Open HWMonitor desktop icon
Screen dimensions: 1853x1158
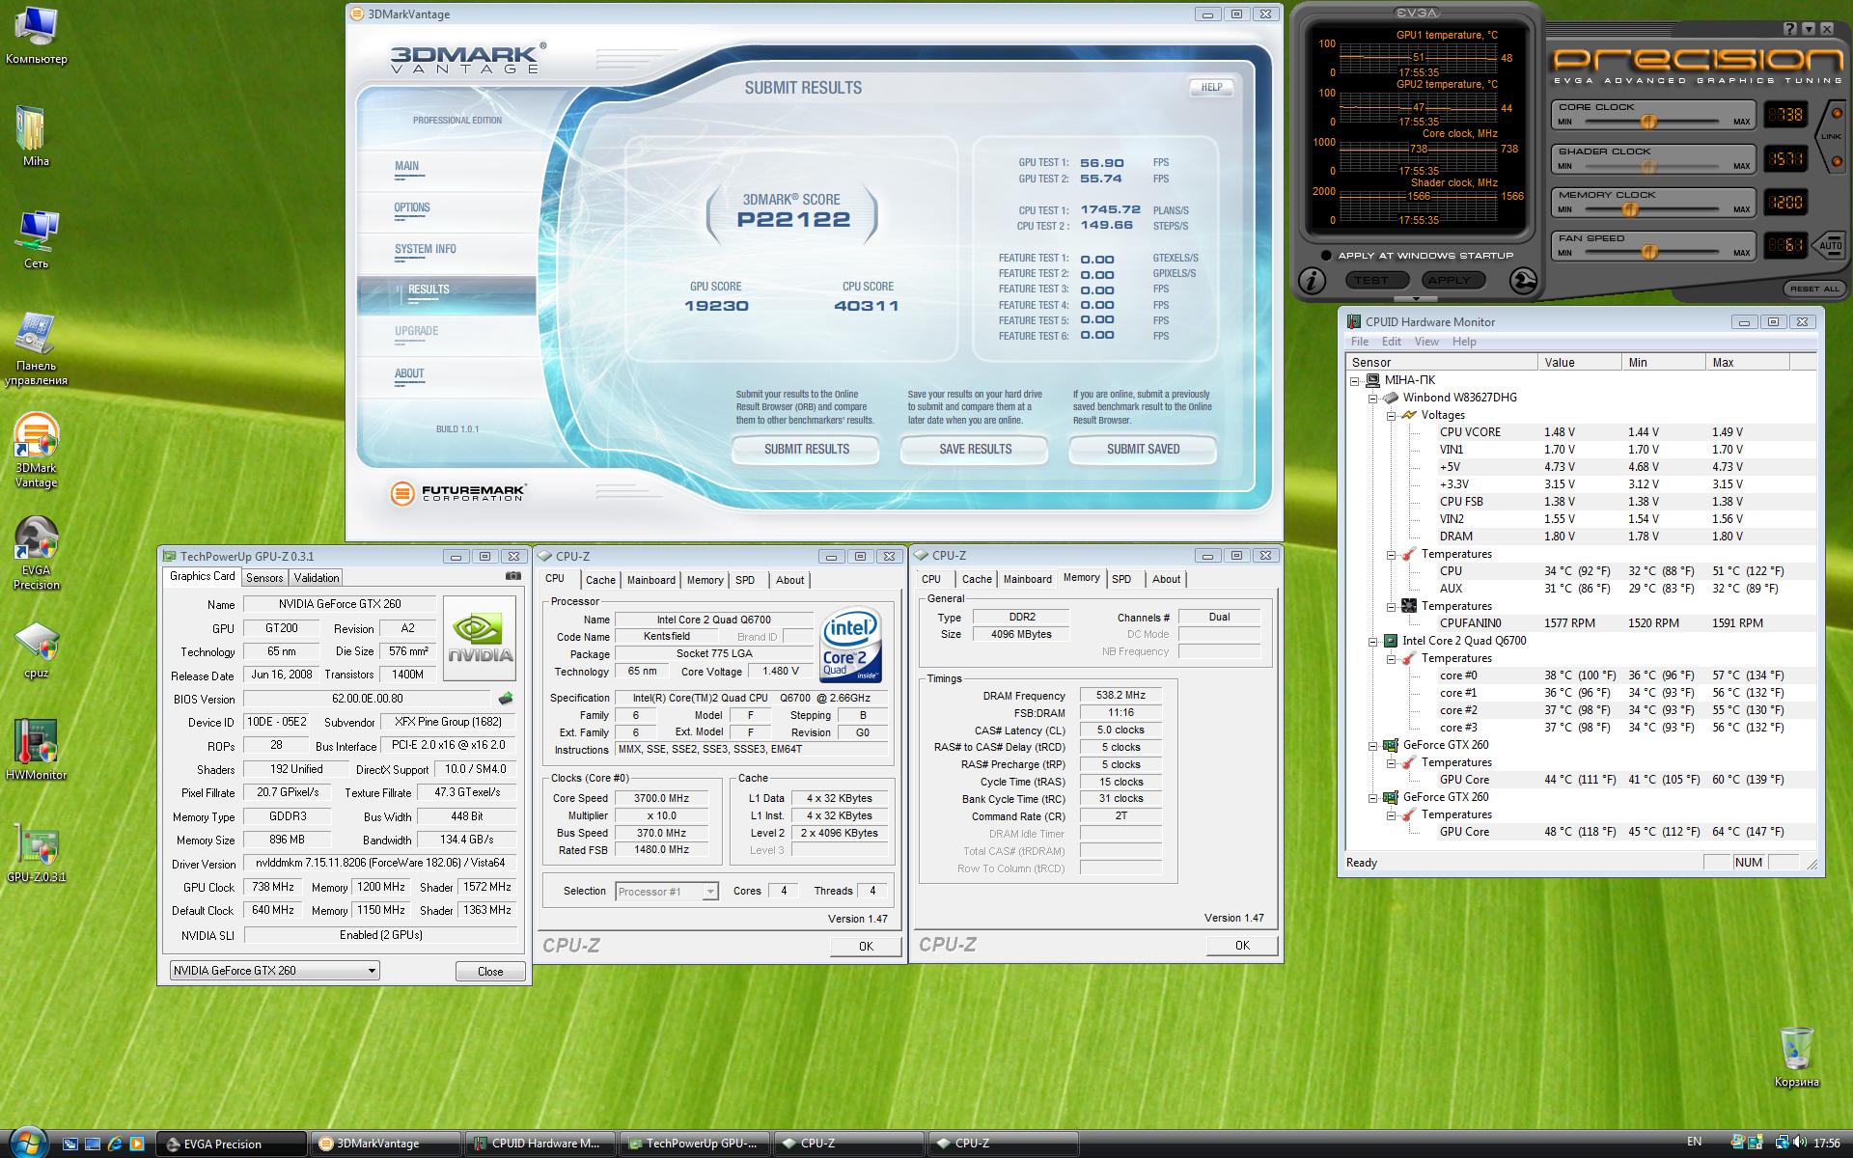36,751
